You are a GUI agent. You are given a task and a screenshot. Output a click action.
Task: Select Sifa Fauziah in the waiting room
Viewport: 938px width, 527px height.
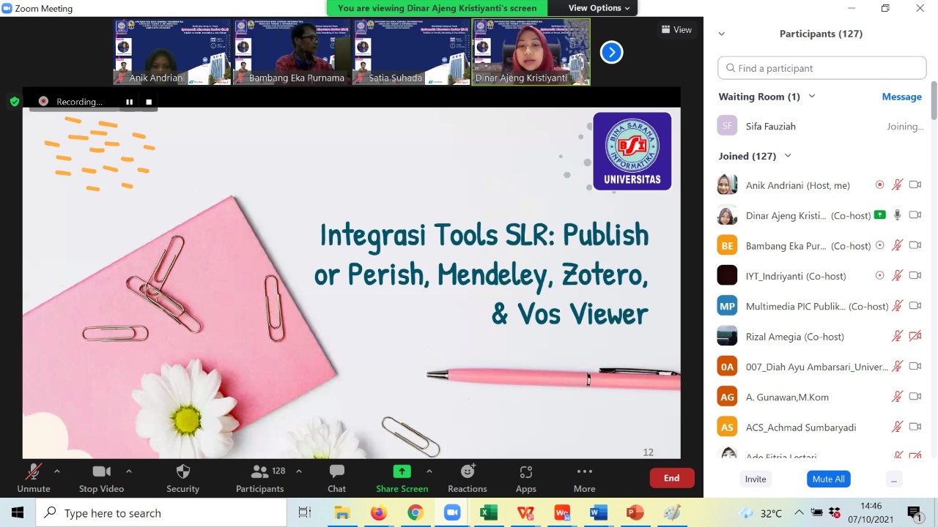[822, 127]
